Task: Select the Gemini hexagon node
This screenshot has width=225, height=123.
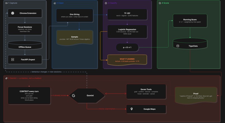Action: 87,96
